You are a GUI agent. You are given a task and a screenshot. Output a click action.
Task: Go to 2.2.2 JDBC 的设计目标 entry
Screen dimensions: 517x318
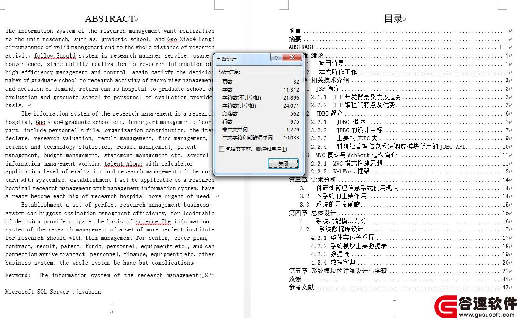(x=410, y=130)
